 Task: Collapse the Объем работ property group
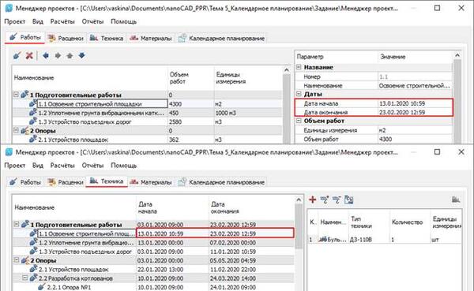click(299, 121)
